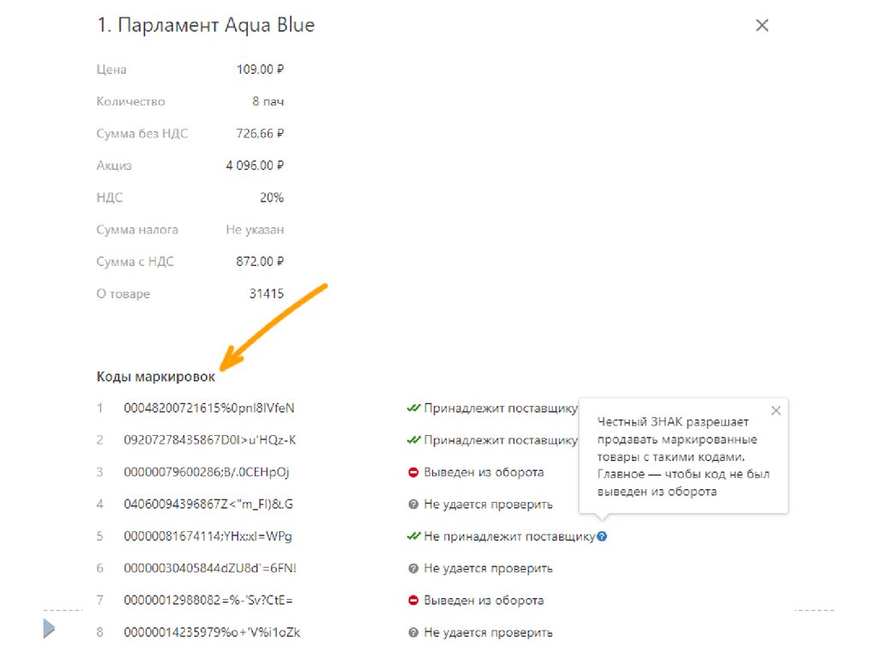Click red withdrawn icon for code 7
Image resolution: width=878 pixels, height=659 pixels.
(413, 601)
